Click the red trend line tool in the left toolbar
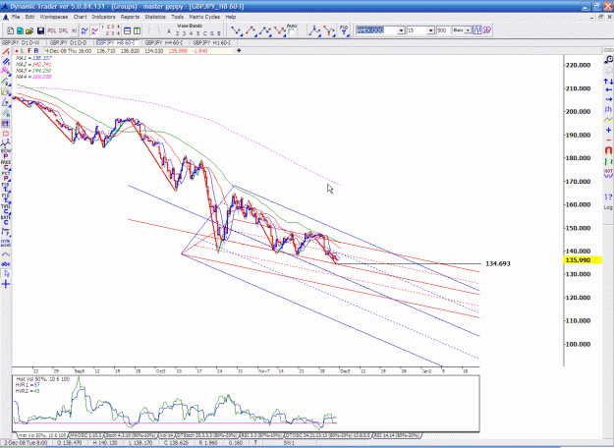 [x=6, y=52]
